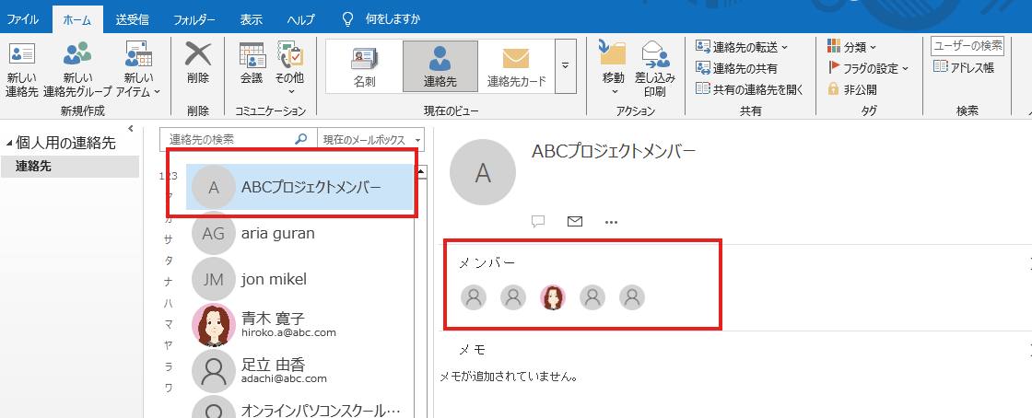Expand the 現在のビュー gallery arrow
This screenshot has width=1032, height=418.
566,65
